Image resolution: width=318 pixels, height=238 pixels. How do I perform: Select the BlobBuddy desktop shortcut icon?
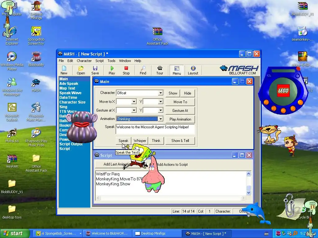tap(36, 59)
